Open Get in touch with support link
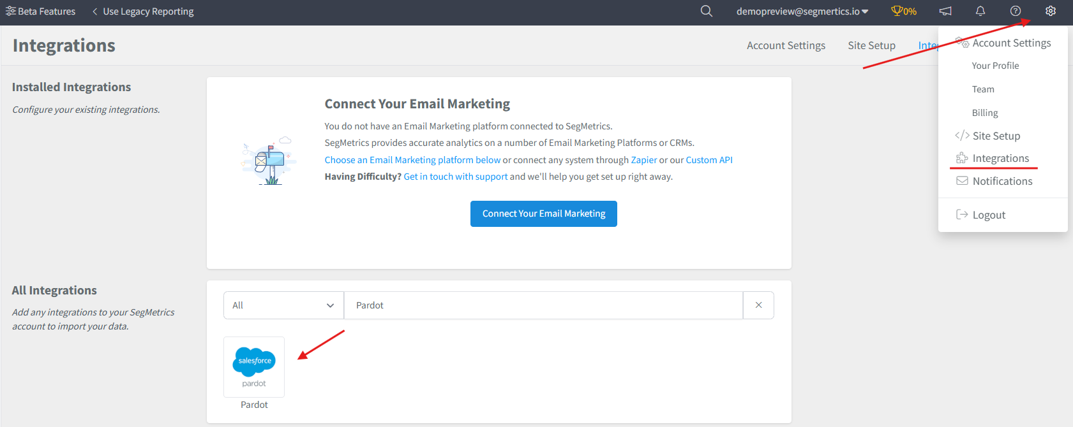This screenshot has width=1073, height=427. coord(456,177)
